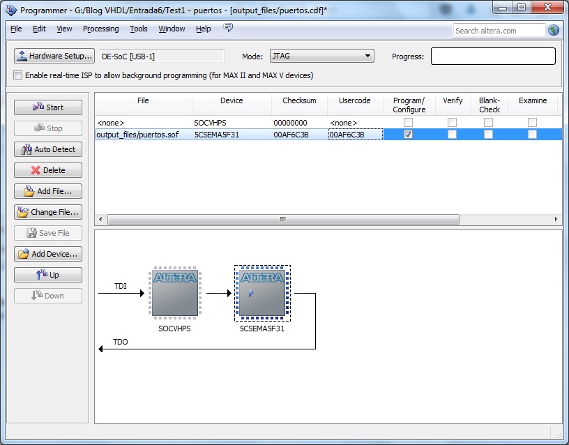Click the tooltip pointer icon beside Help

pos(228,29)
